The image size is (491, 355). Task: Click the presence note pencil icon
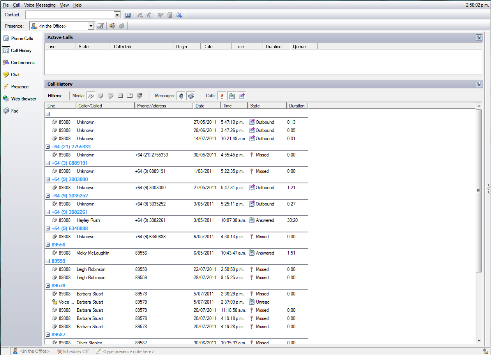98,351
